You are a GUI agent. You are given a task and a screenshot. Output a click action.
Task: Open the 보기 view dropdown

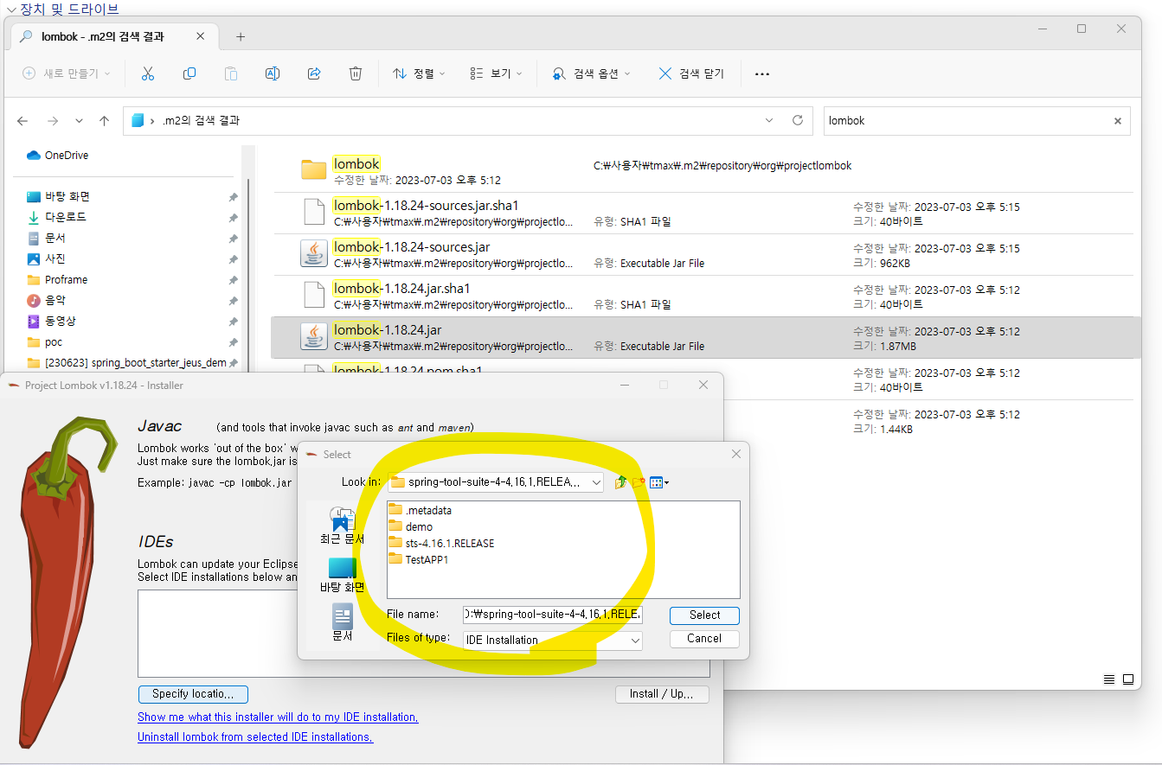point(496,74)
